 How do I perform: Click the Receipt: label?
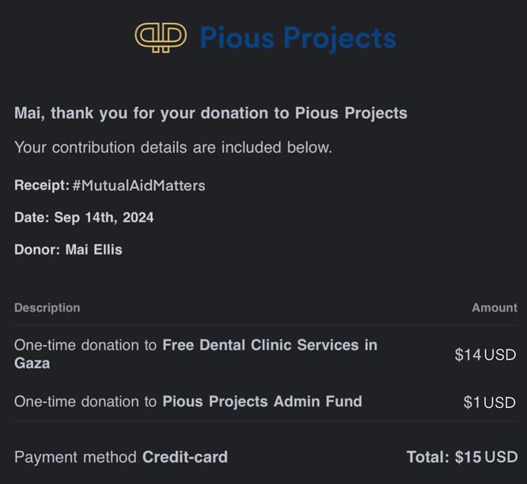(x=42, y=185)
